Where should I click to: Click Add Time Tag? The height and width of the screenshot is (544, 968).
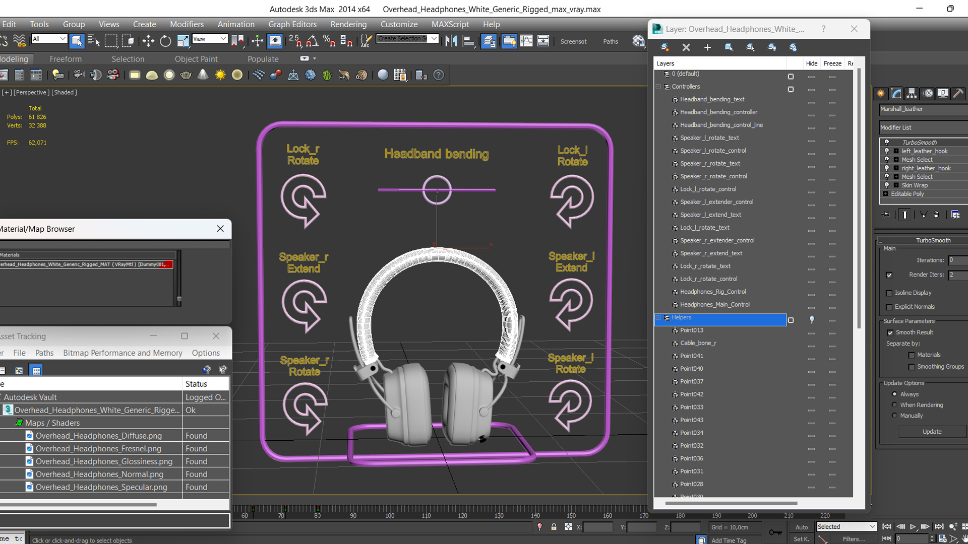click(729, 540)
